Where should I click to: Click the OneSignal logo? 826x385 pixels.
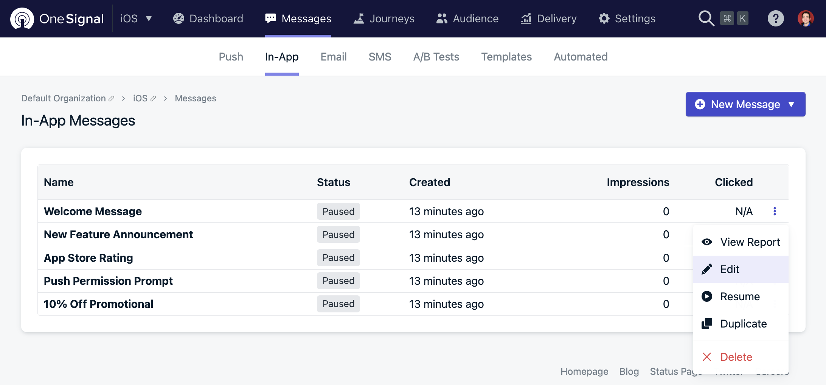[x=57, y=19]
